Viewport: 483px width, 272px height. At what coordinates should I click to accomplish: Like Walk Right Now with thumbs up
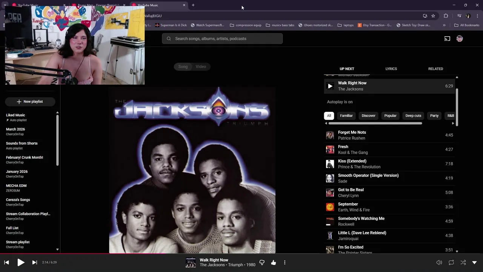tap(274, 263)
